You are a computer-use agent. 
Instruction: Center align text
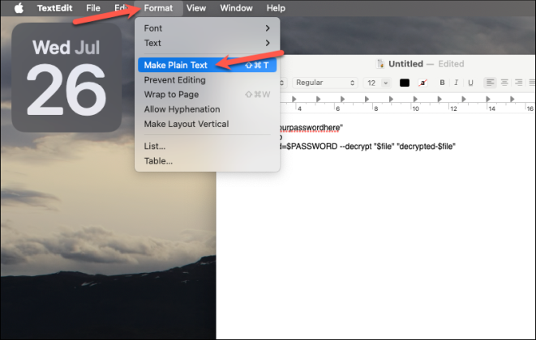coord(504,83)
